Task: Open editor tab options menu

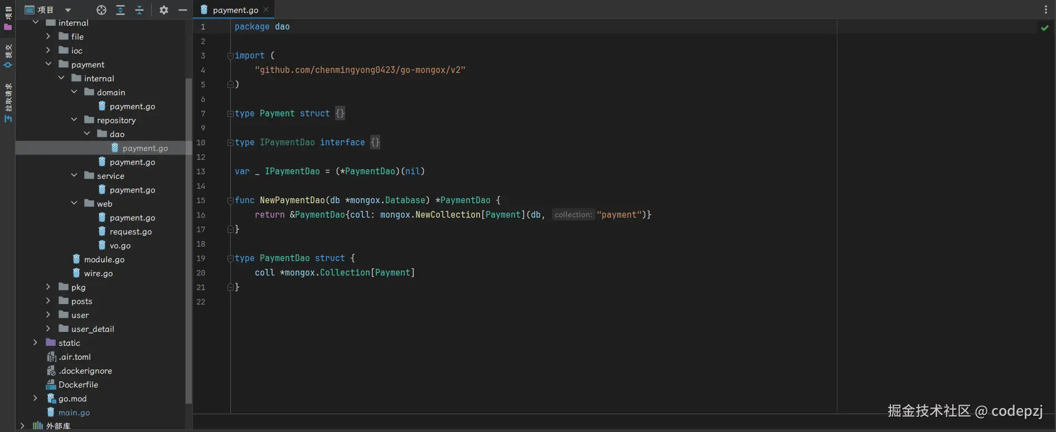Action: coord(1045,9)
